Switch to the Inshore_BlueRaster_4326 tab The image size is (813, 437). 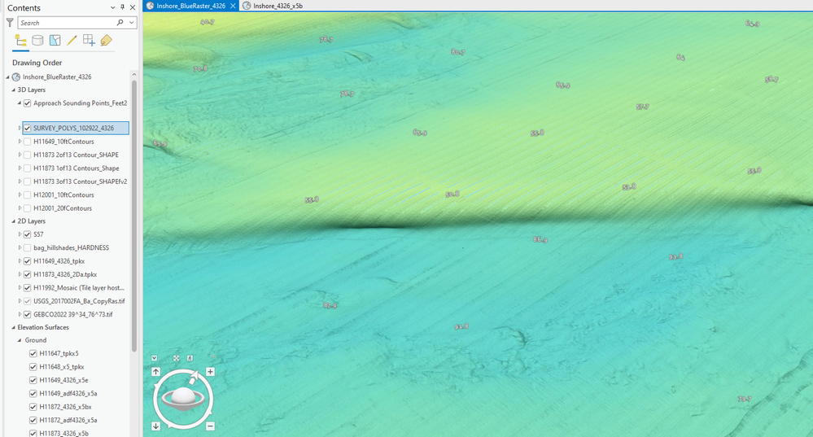point(190,6)
